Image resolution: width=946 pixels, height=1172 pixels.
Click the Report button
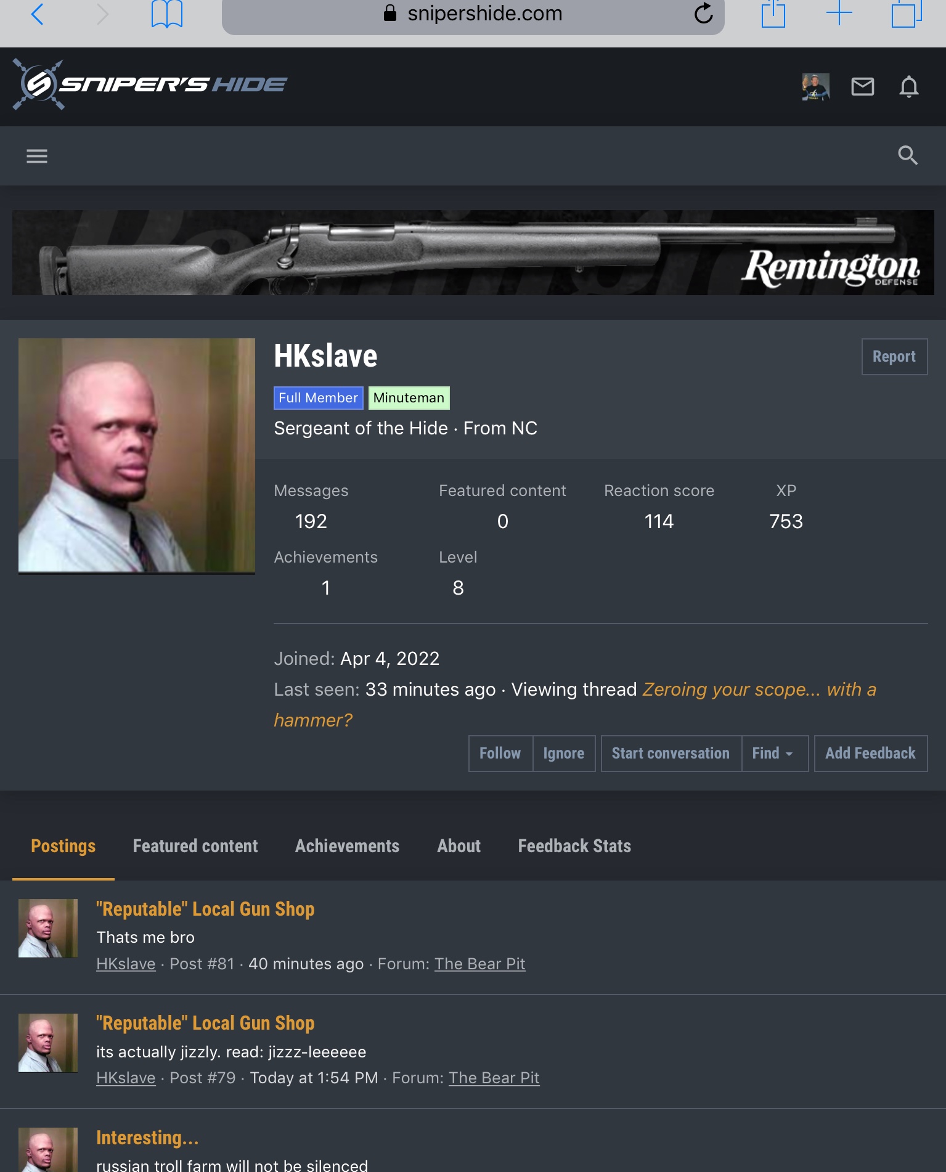point(894,357)
